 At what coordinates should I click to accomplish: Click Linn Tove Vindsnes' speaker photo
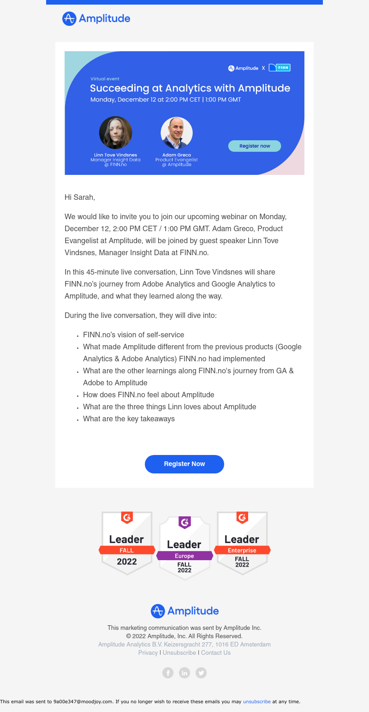(116, 133)
